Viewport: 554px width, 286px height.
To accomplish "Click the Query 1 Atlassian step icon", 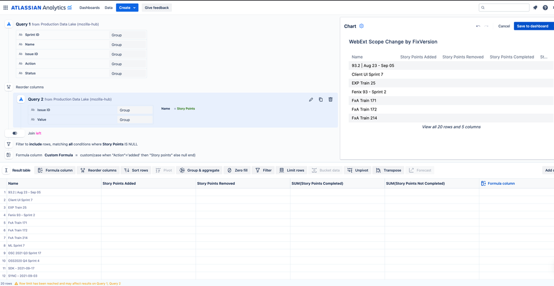I will pyautogui.click(x=9, y=24).
